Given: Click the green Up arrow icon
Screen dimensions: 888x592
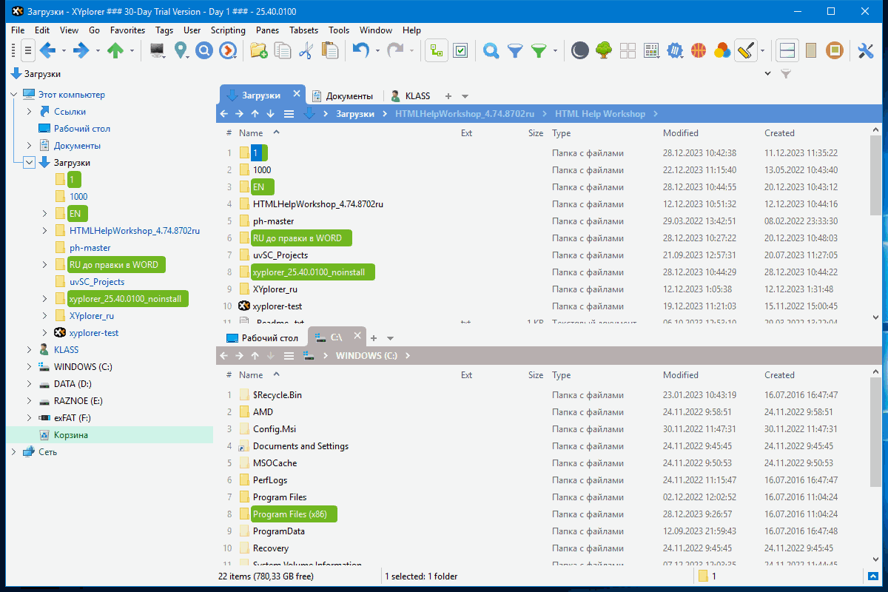Looking at the screenshot, I should pyautogui.click(x=115, y=50).
